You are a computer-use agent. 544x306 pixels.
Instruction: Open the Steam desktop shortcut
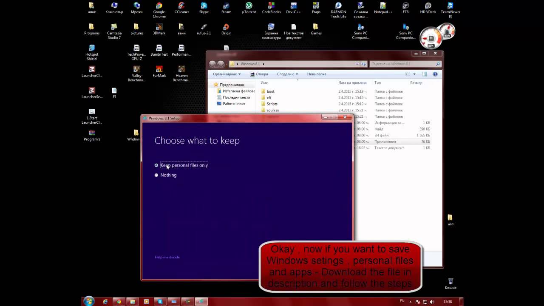pos(226,8)
